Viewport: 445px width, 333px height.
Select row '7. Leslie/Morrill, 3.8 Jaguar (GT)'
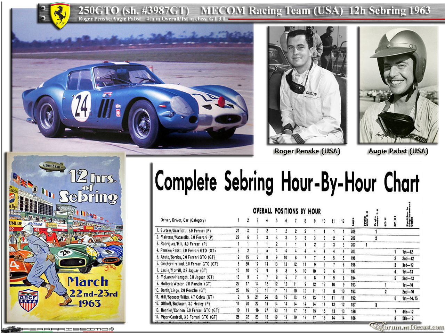pyautogui.click(x=287, y=271)
